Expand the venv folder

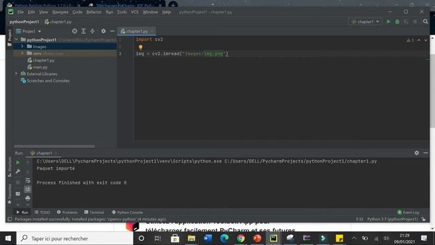pyautogui.click(x=22, y=53)
